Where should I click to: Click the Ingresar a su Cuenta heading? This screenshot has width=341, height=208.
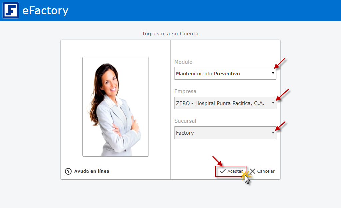coord(170,34)
